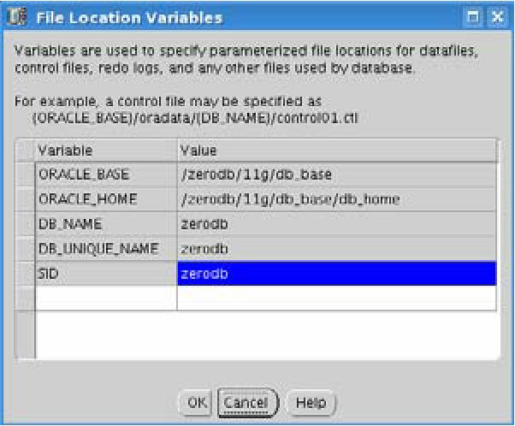Click the control01.ctl example path text

point(195,118)
